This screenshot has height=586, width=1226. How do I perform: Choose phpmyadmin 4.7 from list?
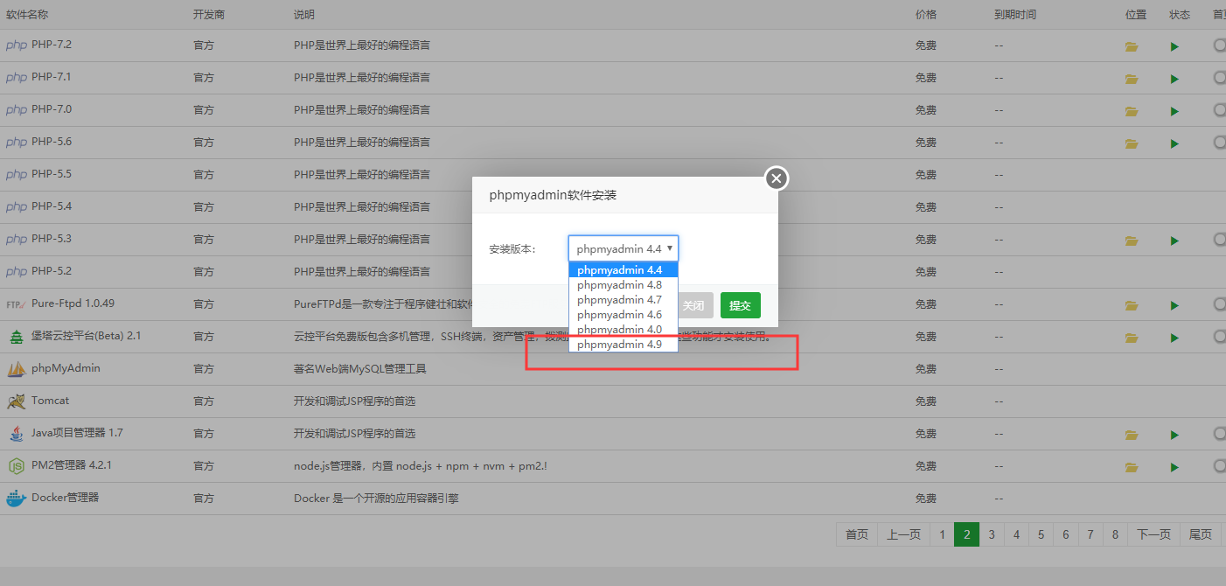623,300
